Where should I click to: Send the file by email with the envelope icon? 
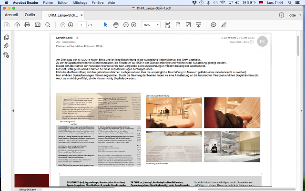point(38,25)
